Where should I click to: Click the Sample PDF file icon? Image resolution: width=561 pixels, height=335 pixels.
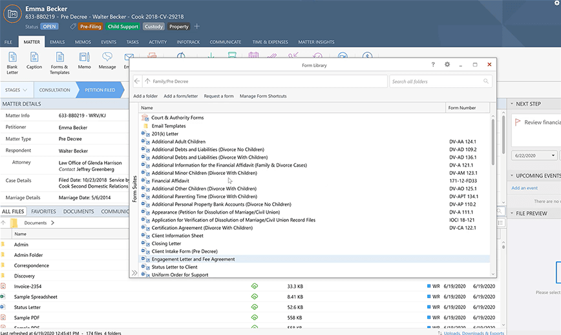(3, 317)
